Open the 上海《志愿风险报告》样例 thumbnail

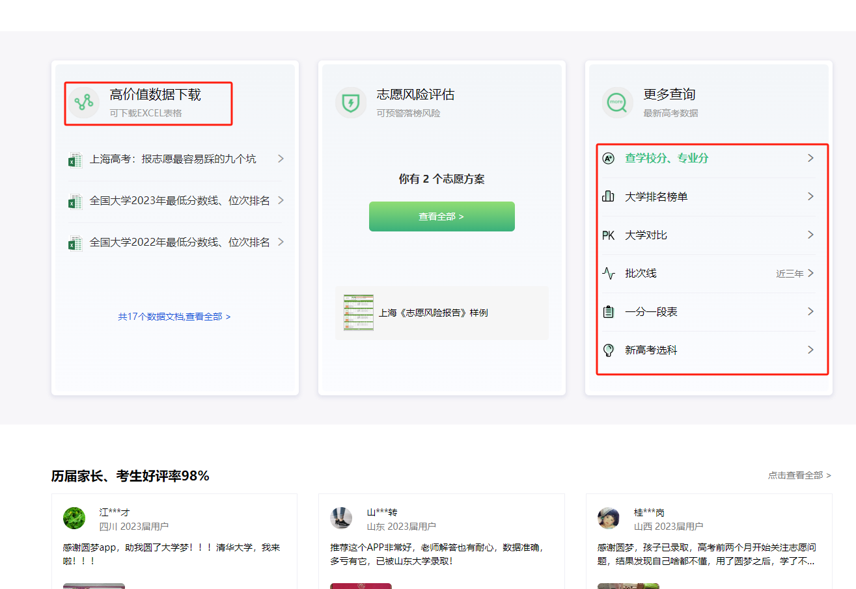point(359,313)
